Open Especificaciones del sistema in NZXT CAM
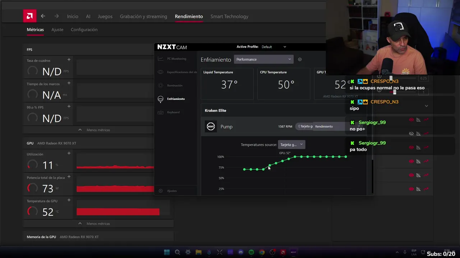 (177, 72)
